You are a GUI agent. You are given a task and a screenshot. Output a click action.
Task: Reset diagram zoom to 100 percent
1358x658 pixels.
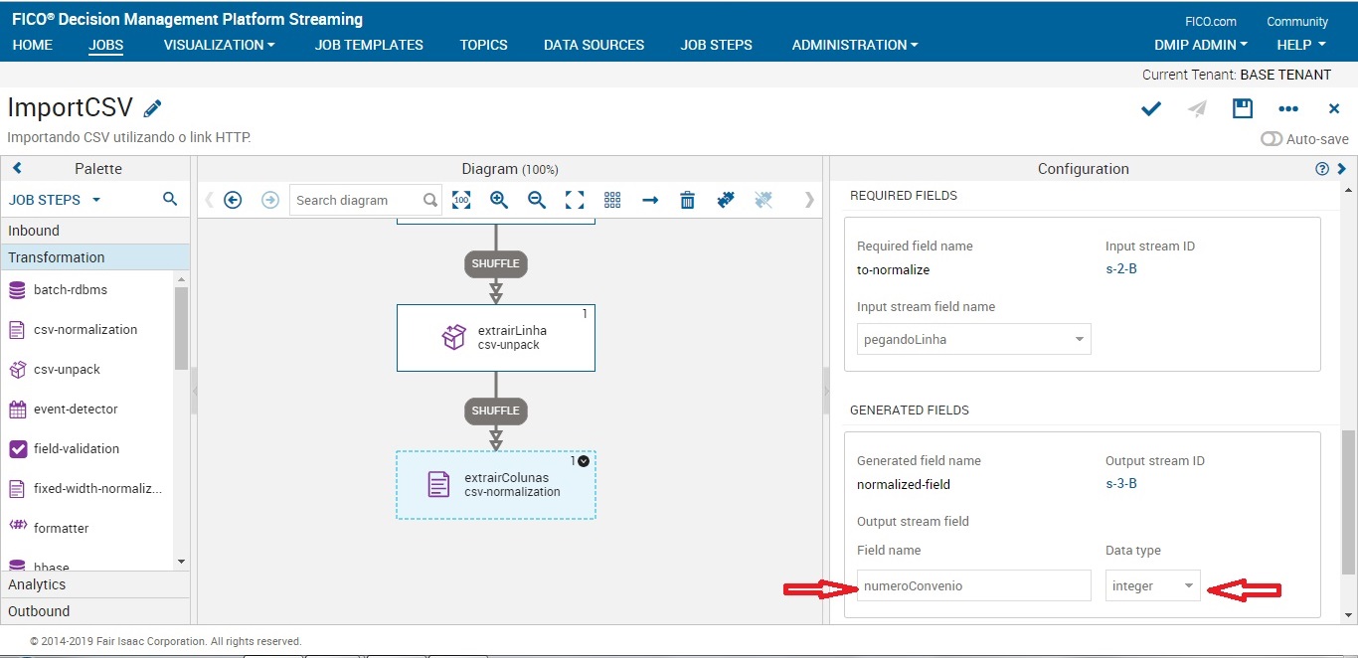(x=460, y=200)
